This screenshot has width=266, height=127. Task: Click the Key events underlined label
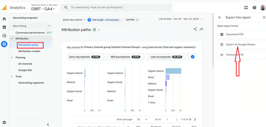74,47
